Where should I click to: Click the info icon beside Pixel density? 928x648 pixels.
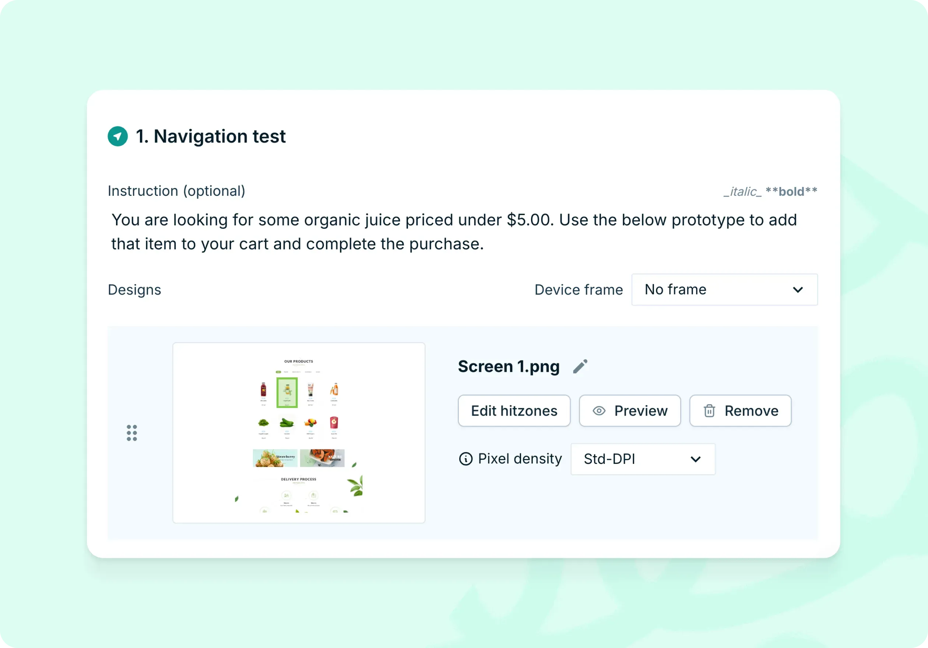[466, 459]
